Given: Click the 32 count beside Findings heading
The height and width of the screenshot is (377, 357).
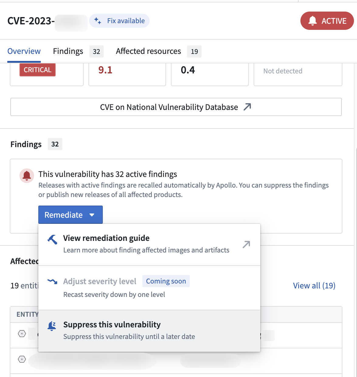Looking at the screenshot, I should 55,144.
